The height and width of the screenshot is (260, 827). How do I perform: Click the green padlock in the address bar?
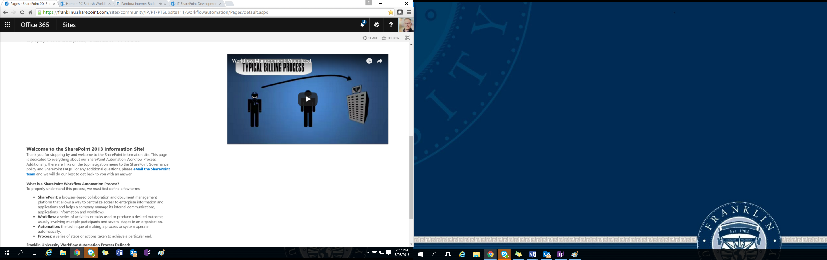coord(40,13)
